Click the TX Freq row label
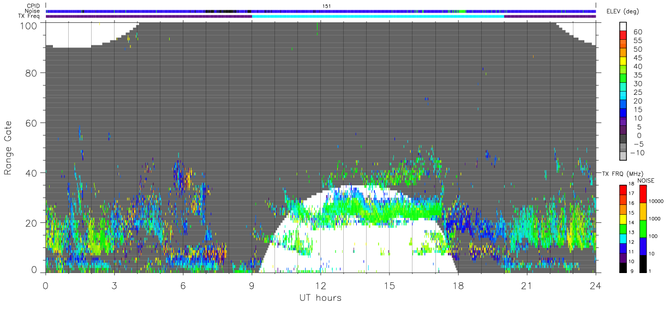 point(30,16)
